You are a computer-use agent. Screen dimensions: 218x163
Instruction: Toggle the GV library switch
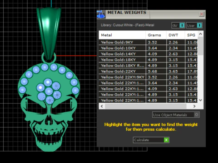(178, 25)
